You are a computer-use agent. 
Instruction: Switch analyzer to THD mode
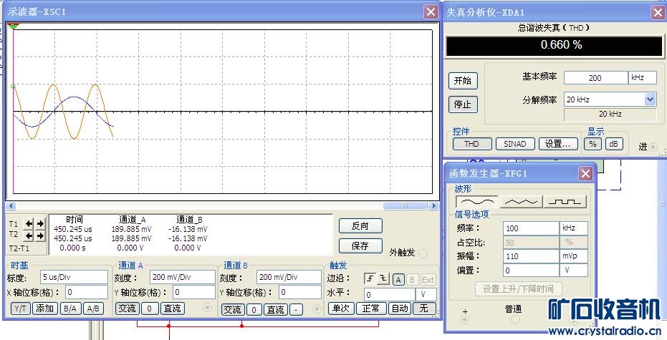pos(471,144)
